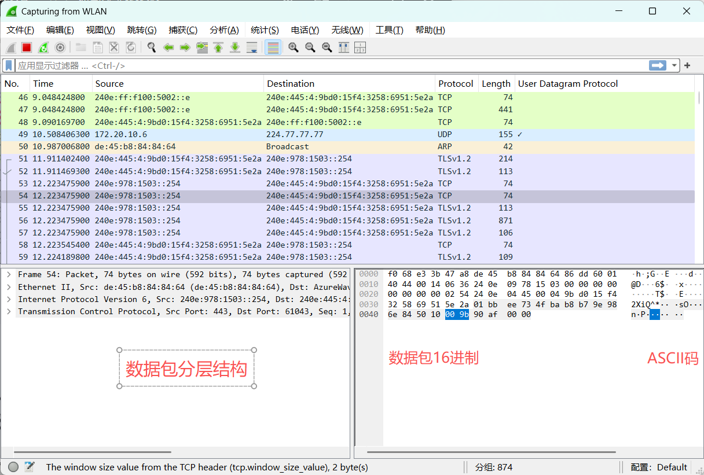Click the reload capture file icon
This screenshot has width=704, height=475.
tap(131, 47)
